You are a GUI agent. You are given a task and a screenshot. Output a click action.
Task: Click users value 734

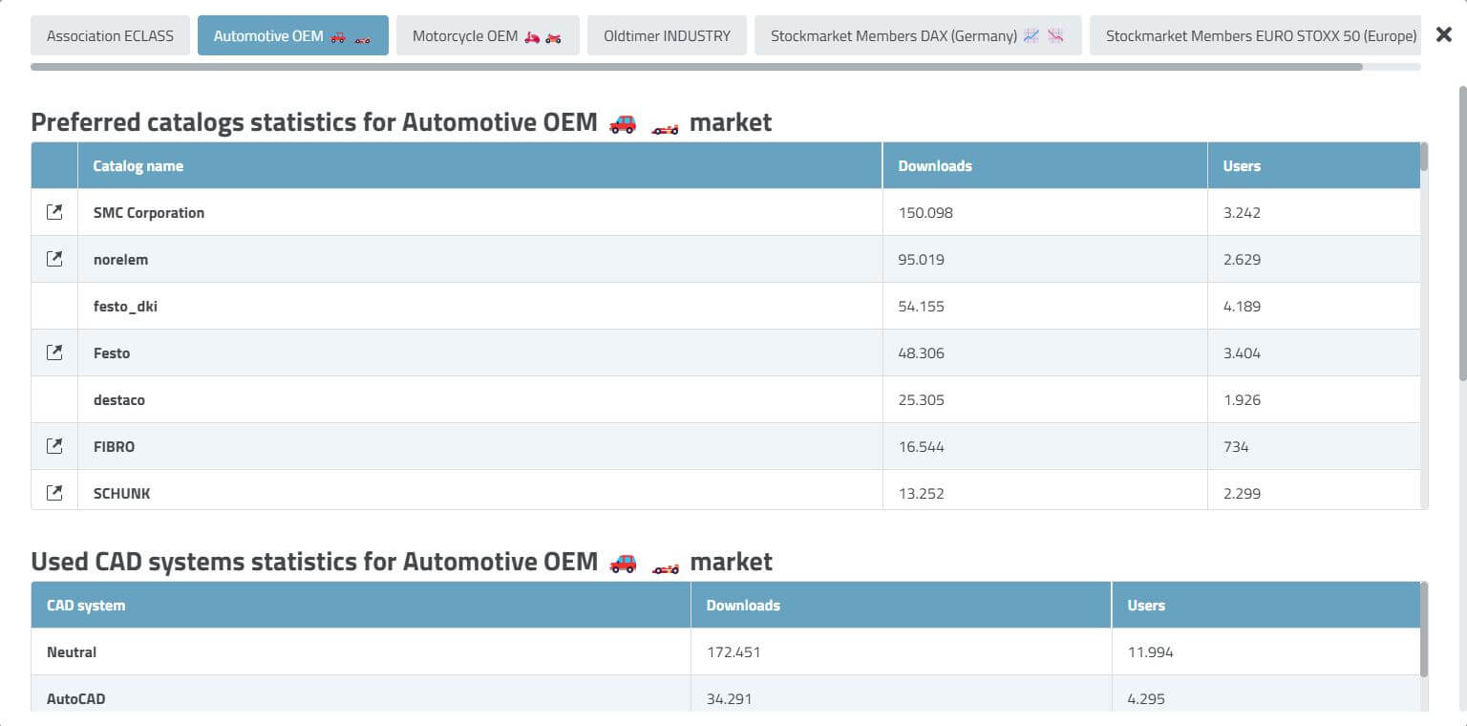coord(1236,446)
